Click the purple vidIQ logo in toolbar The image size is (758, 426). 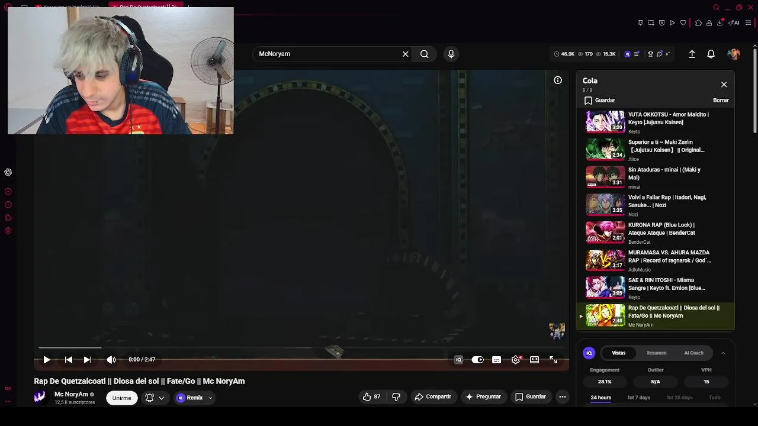(x=628, y=54)
